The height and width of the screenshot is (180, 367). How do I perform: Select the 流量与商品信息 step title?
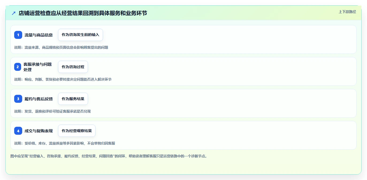click(x=39, y=35)
